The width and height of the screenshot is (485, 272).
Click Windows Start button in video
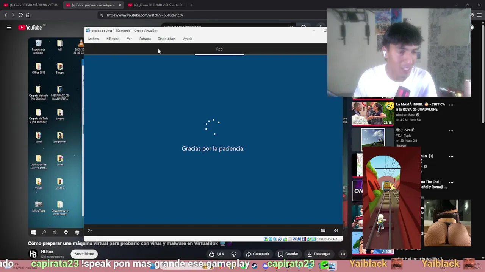pyautogui.click(x=33, y=232)
